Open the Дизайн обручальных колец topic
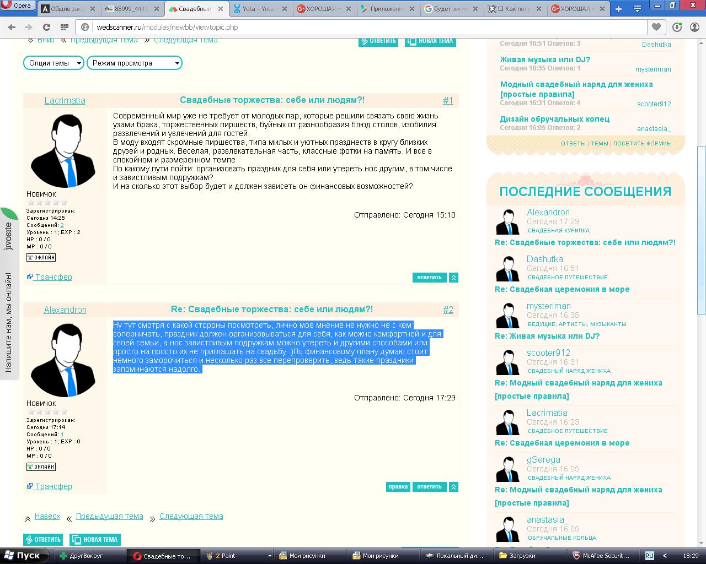Image resolution: width=706 pixels, height=564 pixels. tap(555, 119)
